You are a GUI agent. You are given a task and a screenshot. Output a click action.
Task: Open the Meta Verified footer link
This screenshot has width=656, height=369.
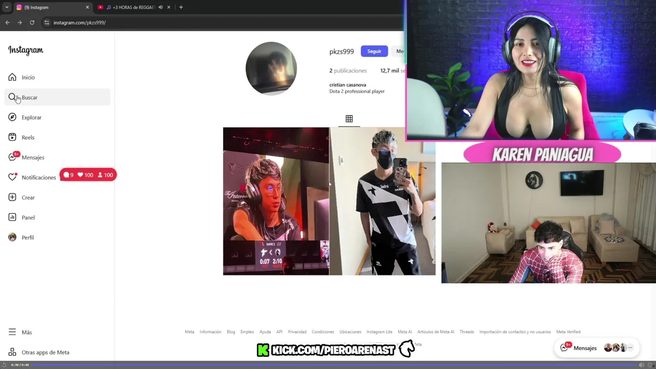pos(568,332)
